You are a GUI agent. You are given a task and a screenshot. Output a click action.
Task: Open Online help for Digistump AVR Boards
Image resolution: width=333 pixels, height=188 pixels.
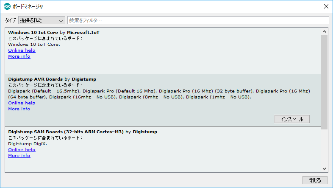click(22, 103)
